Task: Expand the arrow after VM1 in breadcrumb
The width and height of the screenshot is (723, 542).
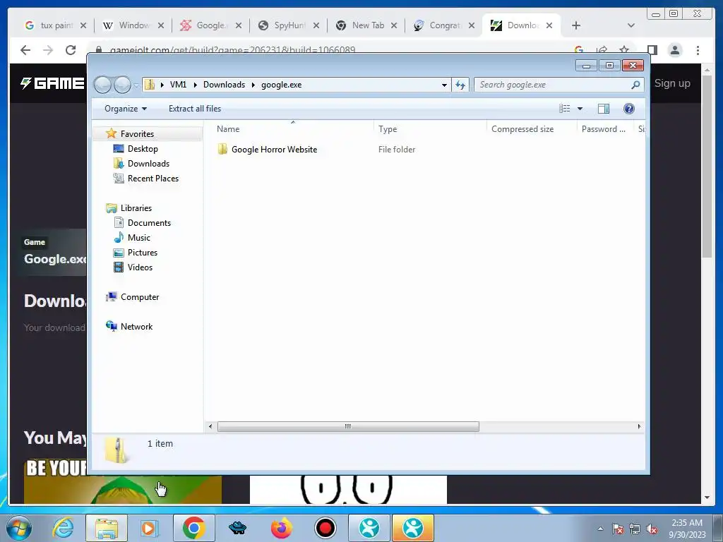Action: tap(195, 85)
